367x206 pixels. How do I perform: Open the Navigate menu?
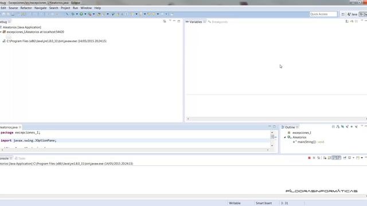(41, 8)
